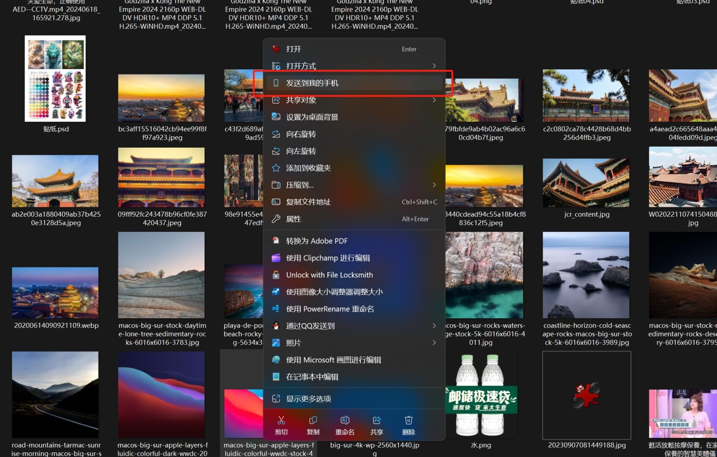Click the compress folder icon beside 压缩到

tap(276, 185)
